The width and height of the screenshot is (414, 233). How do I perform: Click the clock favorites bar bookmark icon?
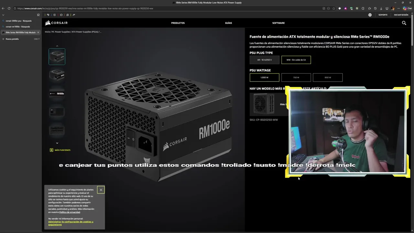(61, 15)
